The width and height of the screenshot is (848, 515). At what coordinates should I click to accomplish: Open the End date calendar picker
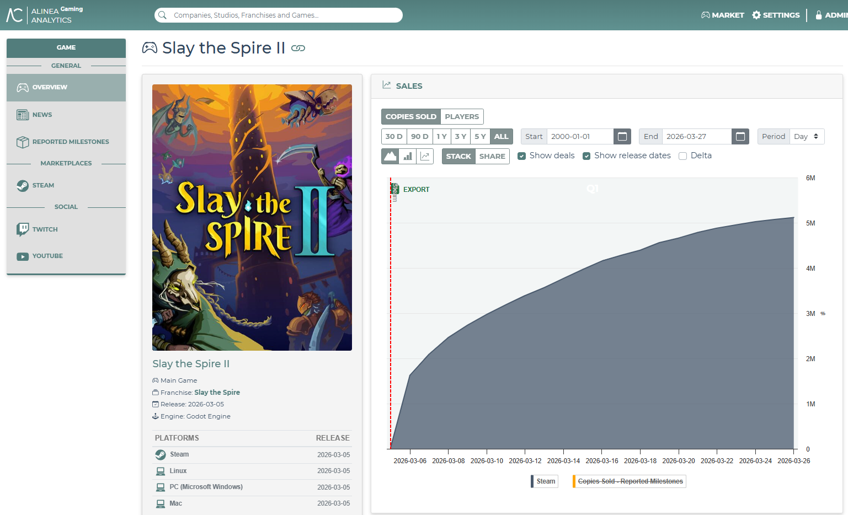[x=740, y=136]
